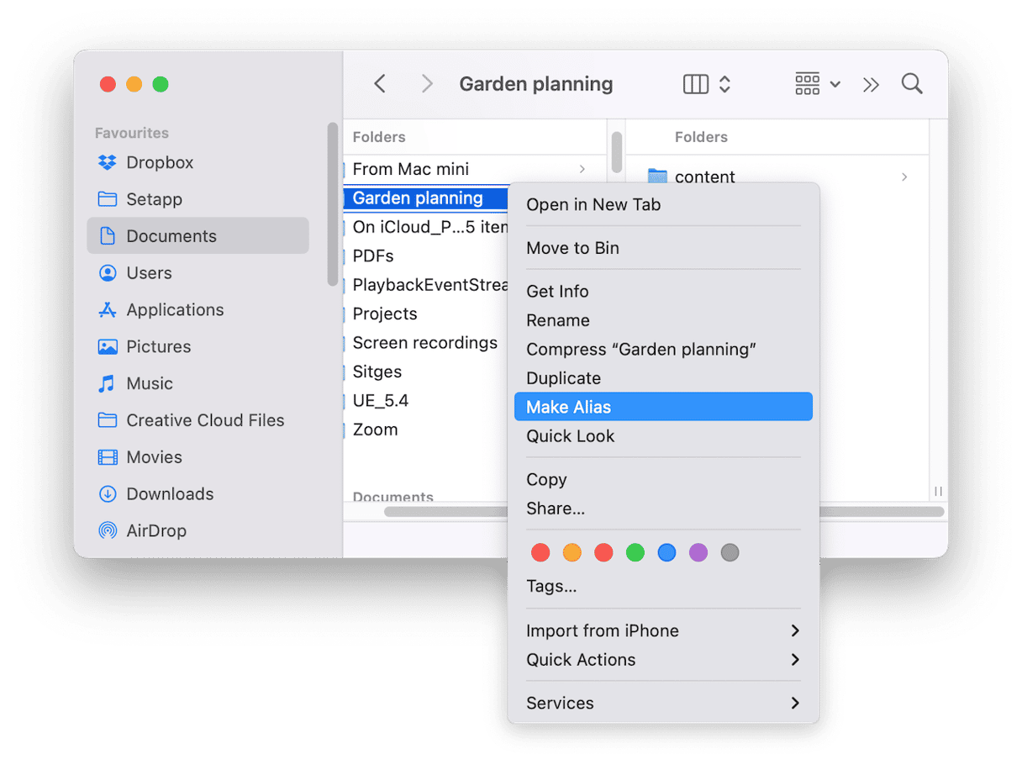This screenshot has height=759, width=1022.
Task: Click the Dropbox icon in sidebar
Action: tap(108, 162)
